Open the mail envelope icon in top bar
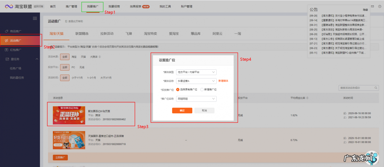 [x=373, y=6]
